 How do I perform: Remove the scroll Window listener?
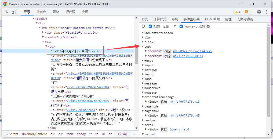click(164, 129)
